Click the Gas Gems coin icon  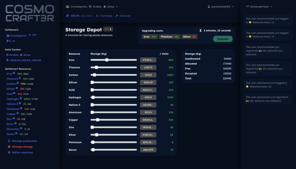pos(67,16)
